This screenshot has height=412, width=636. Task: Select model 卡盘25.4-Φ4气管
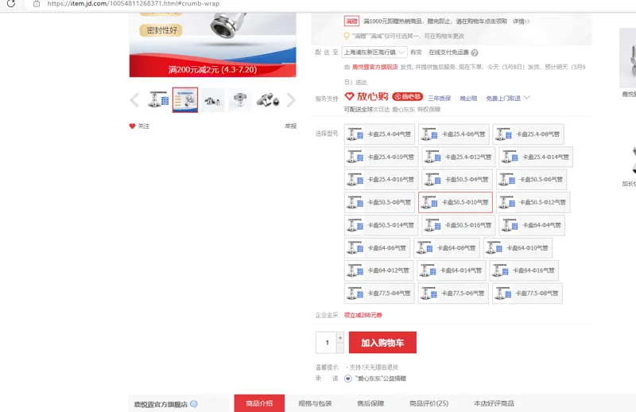tap(380, 134)
